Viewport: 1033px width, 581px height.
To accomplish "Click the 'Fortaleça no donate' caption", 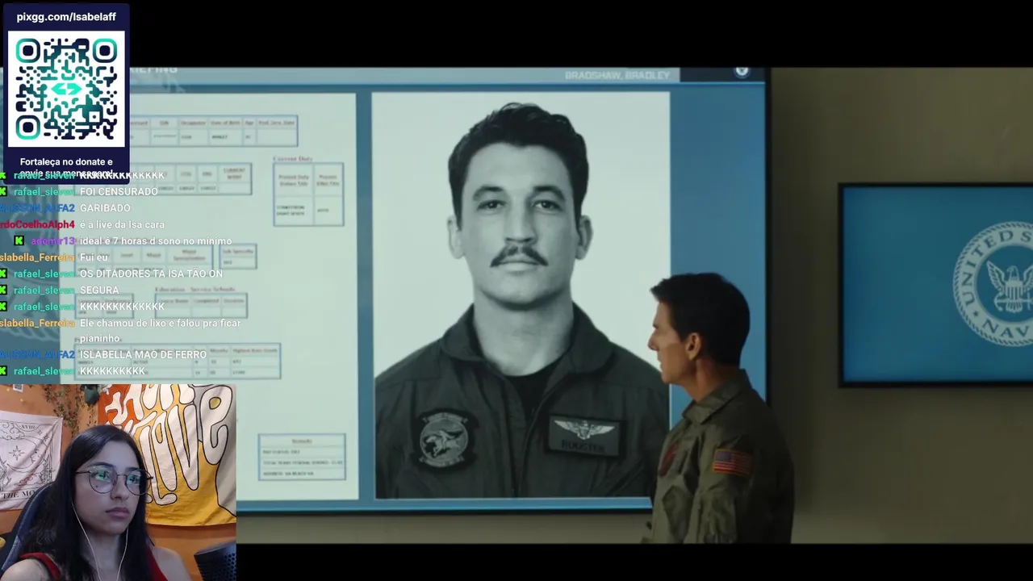I will pos(66,167).
